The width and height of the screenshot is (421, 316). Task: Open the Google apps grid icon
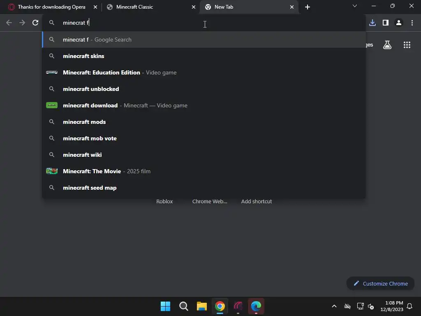407,45
